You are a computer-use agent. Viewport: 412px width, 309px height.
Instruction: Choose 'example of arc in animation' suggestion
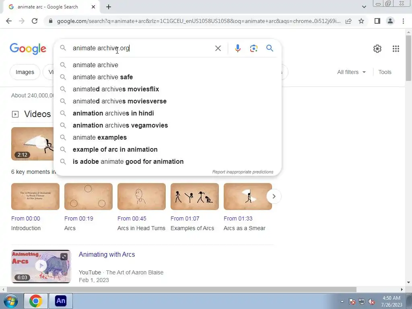pos(167,150)
